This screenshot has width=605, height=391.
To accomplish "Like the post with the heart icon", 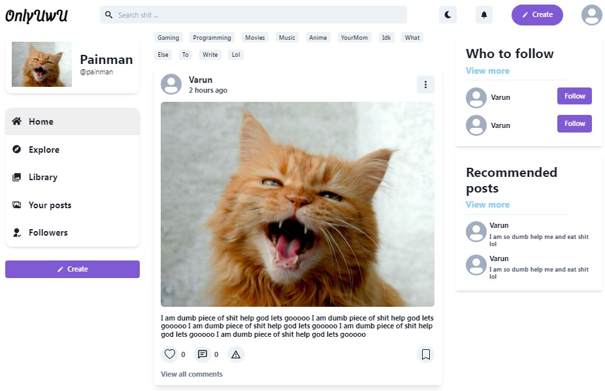I will (x=170, y=354).
